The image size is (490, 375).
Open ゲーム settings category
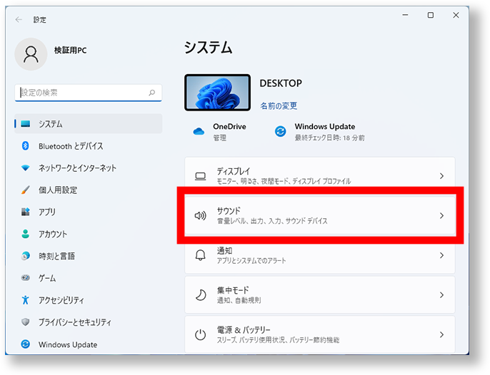coord(89,277)
